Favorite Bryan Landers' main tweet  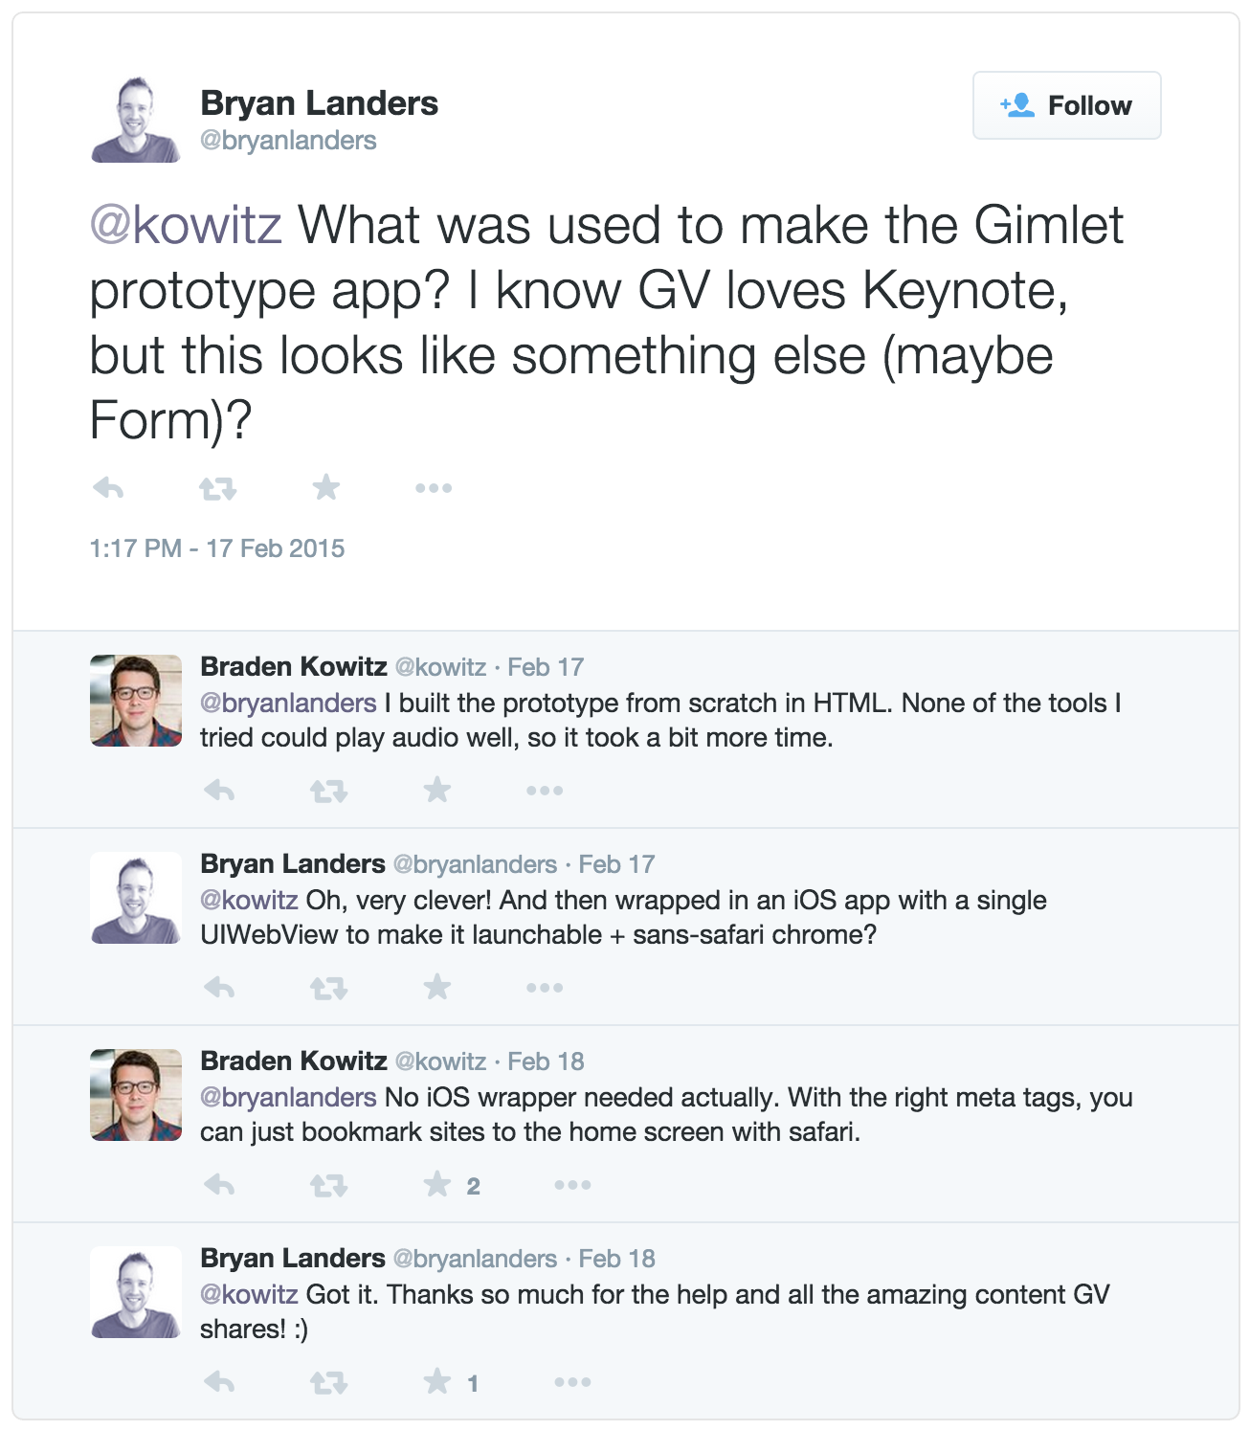click(x=325, y=487)
